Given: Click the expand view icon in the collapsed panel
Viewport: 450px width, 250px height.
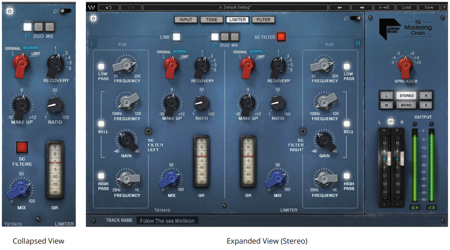Looking at the screenshot, I should [x=56, y=11].
